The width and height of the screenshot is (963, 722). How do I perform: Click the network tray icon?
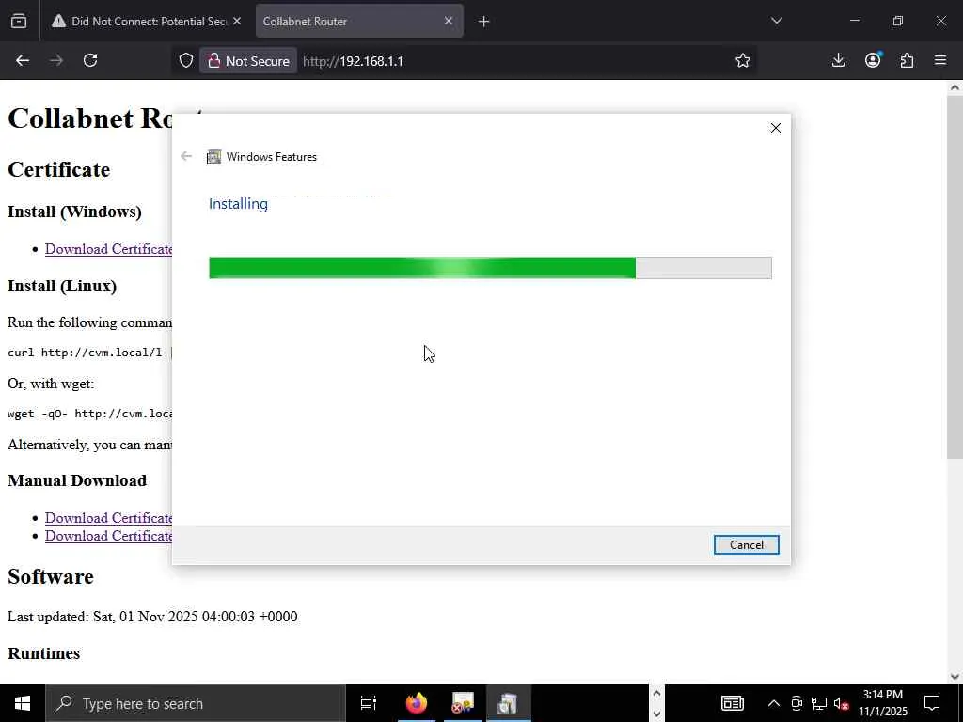819,703
